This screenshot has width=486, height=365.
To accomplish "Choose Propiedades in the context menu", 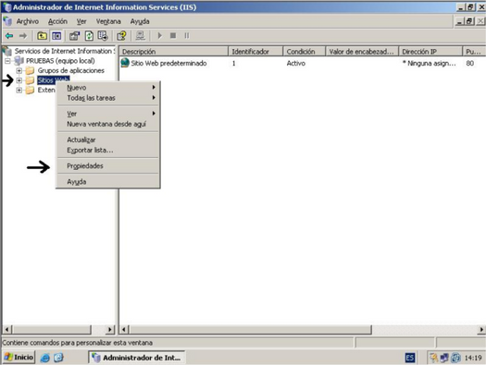I will coord(108,165).
